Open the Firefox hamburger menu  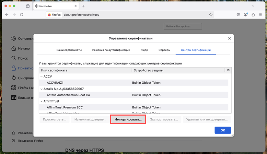[x=260, y=15]
